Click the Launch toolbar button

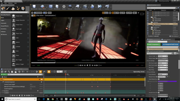107,7
